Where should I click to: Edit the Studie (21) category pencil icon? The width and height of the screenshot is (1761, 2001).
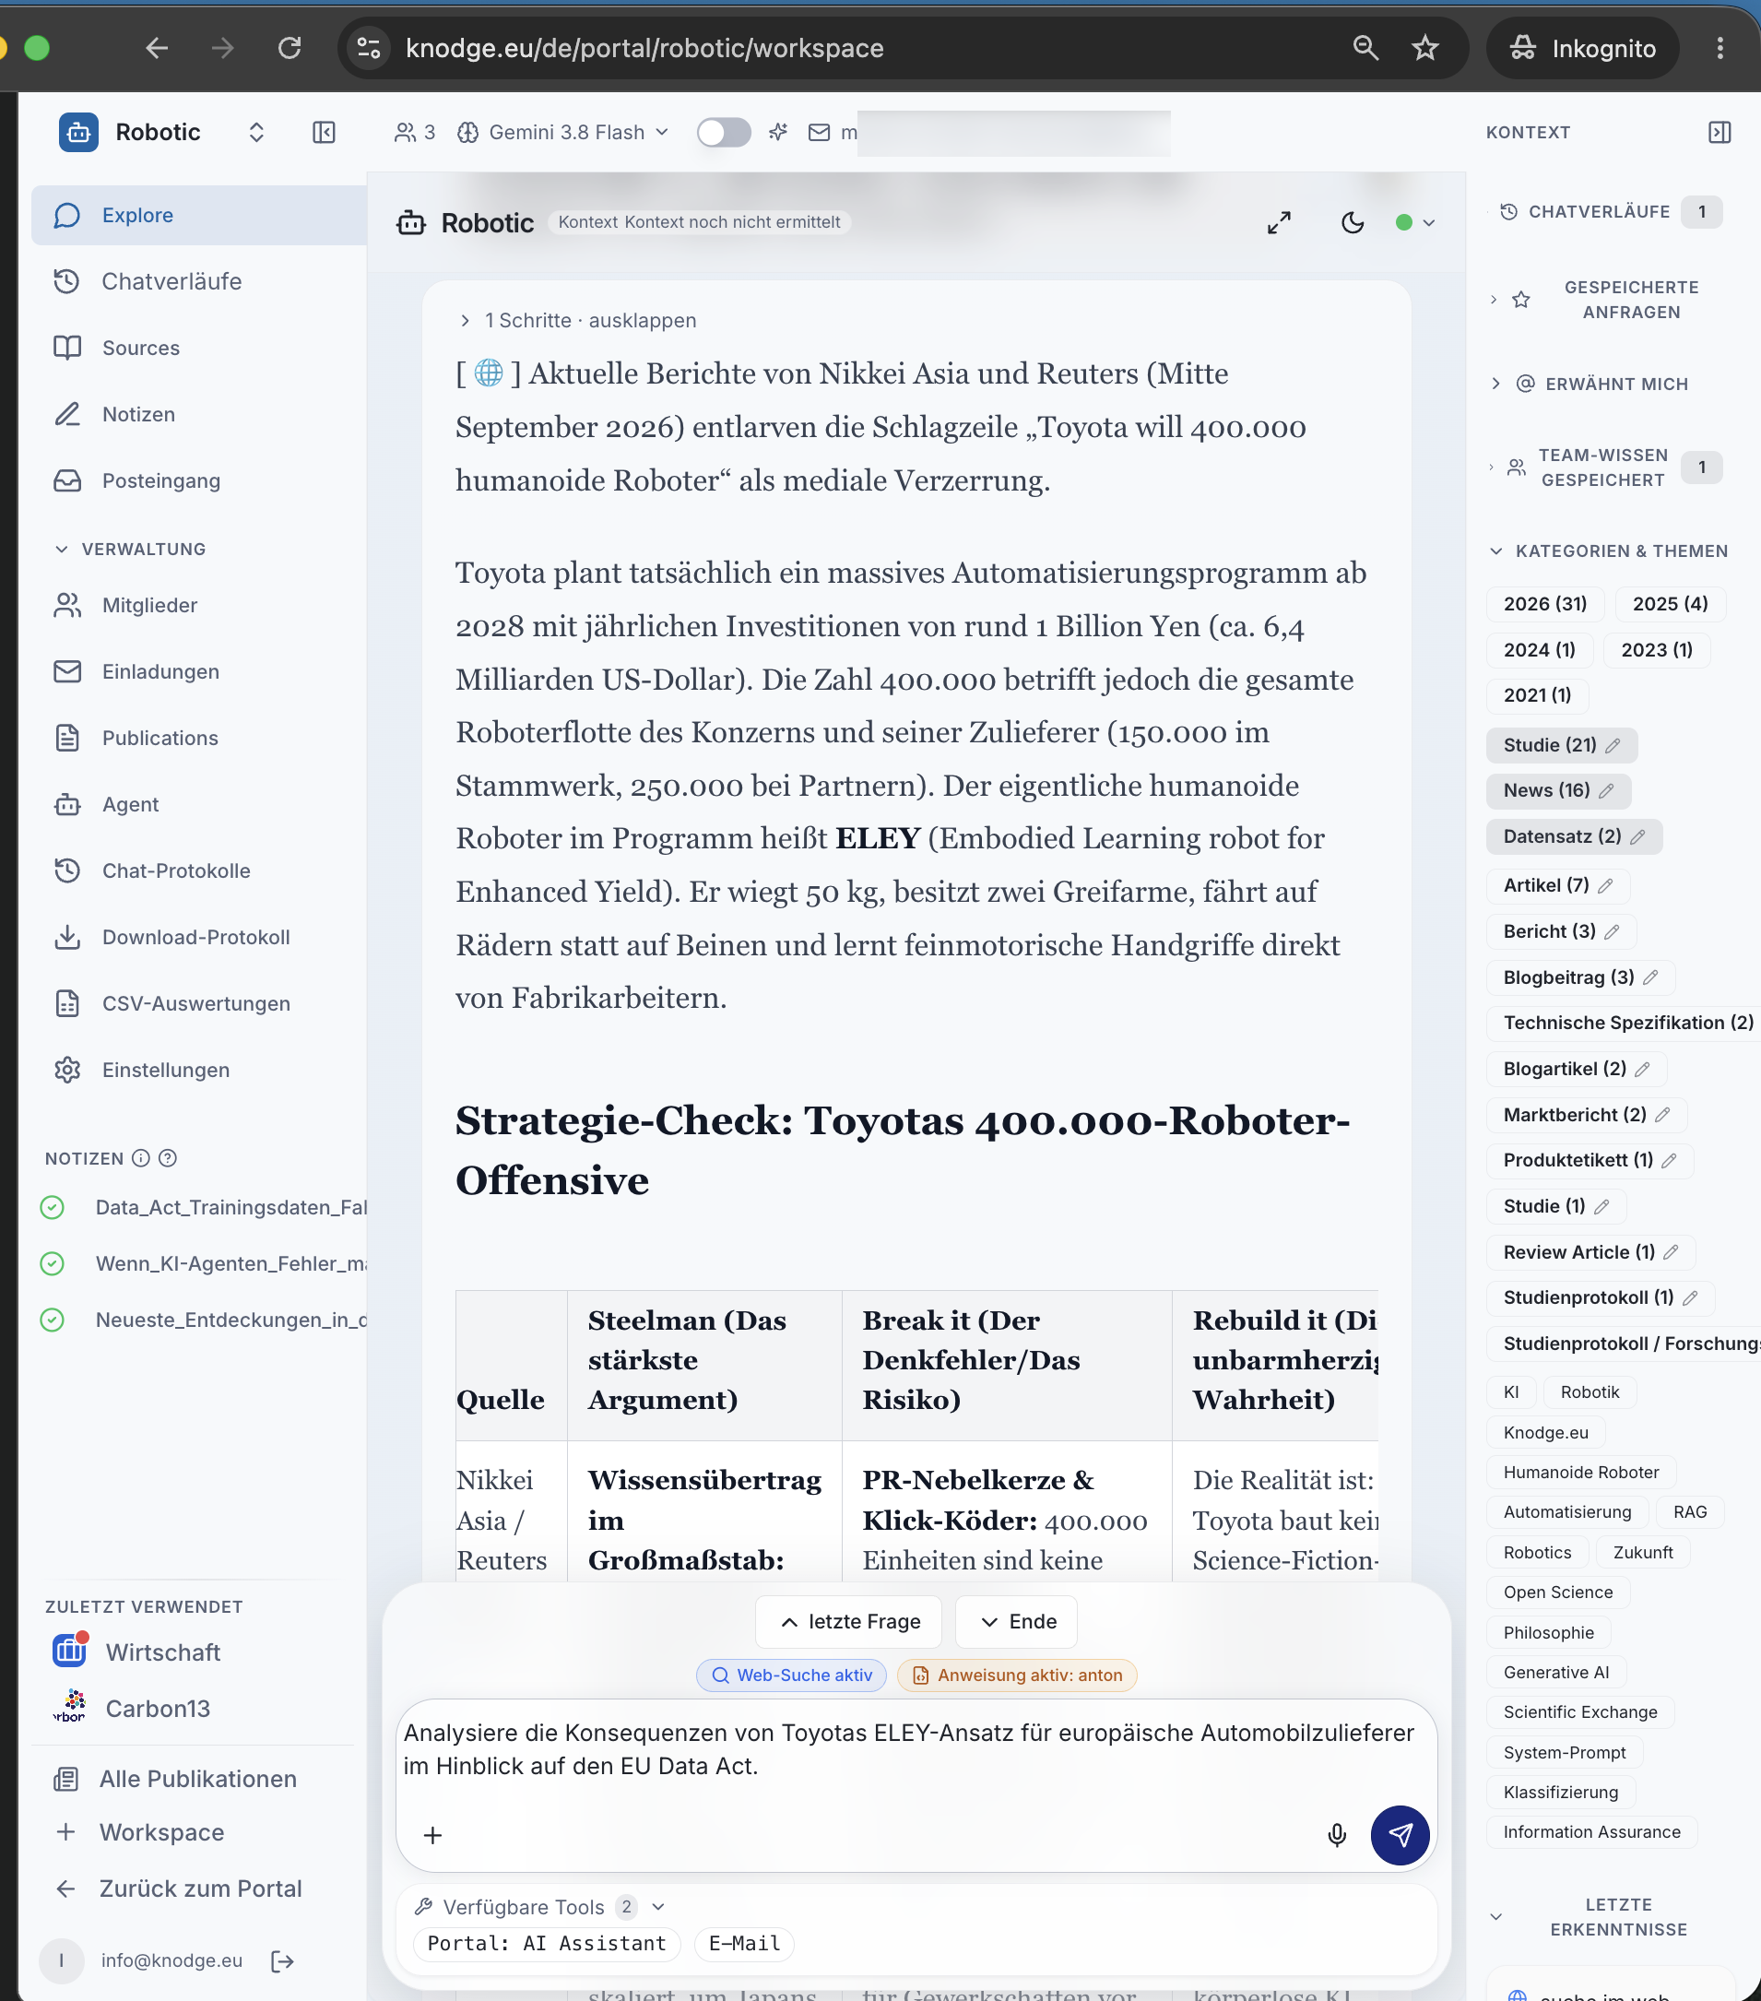tap(1613, 746)
